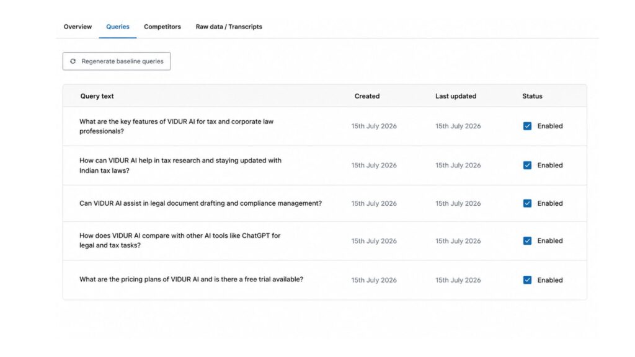Screen dimensions: 635x357
Task: Click Enabled label in pricing plans row
Action: [550, 280]
